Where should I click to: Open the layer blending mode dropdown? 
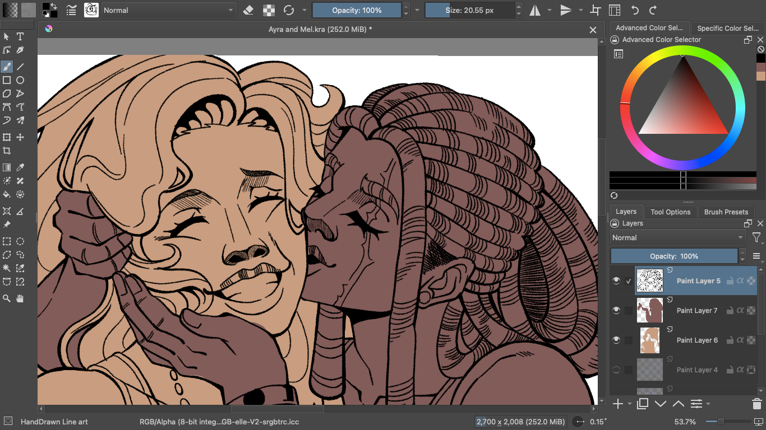pyautogui.click(x=677, y=237)
